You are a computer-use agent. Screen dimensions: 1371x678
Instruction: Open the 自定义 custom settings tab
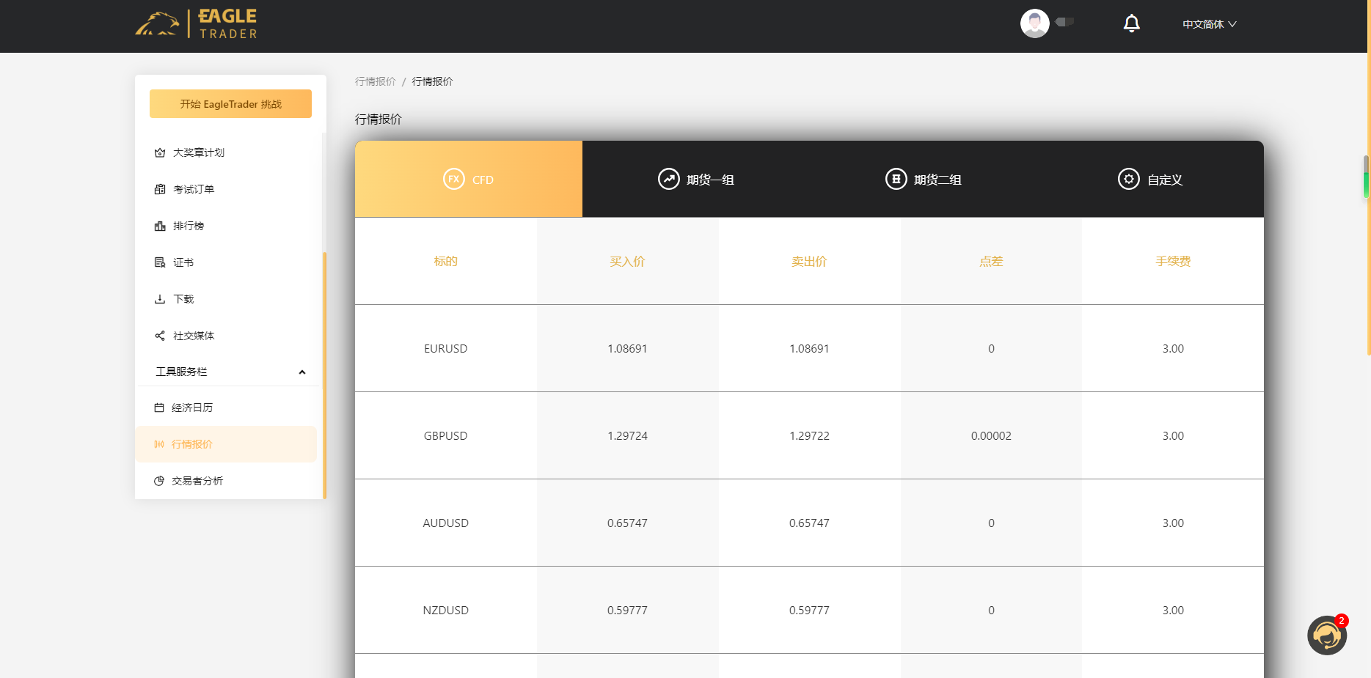pos(1150,179)
